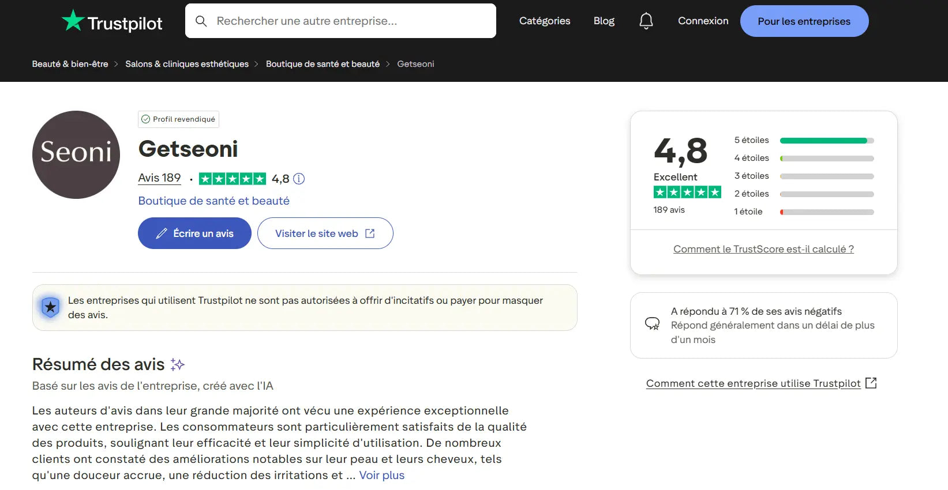948x490 pixels.
Task: Navigate to Beauté & bien-être breadcrumb
Action: (x=70, y=64)
